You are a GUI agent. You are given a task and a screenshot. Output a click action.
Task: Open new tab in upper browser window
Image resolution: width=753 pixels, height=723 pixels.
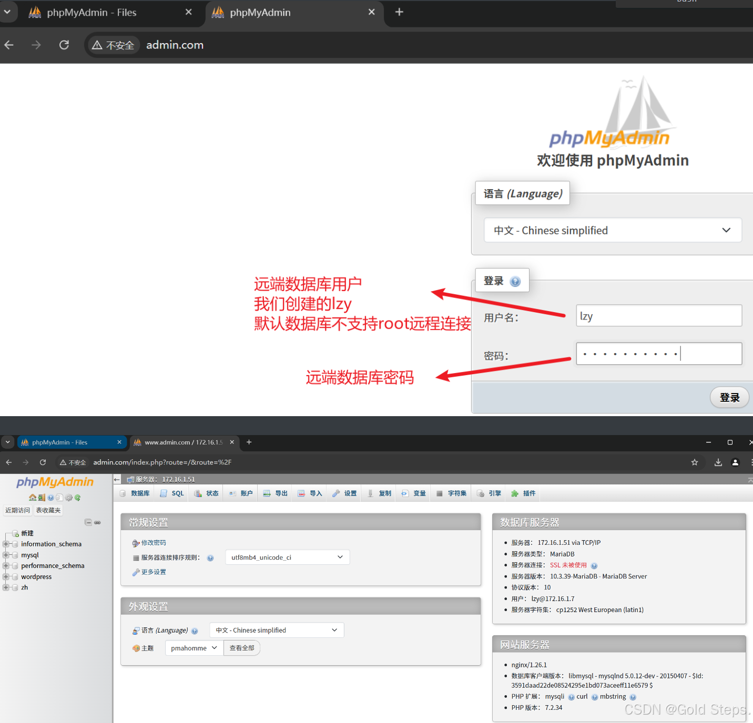(x=399, y=12)
